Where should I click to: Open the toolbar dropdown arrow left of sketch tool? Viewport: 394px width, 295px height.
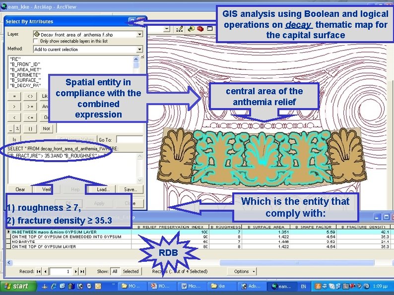[x=167, y=29]
